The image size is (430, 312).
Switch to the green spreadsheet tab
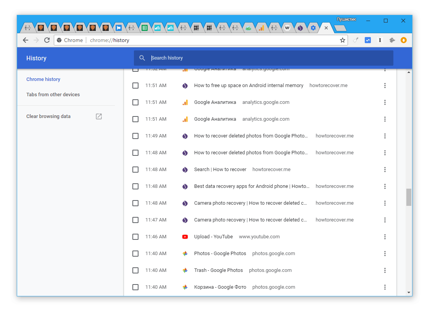[145, 28]
